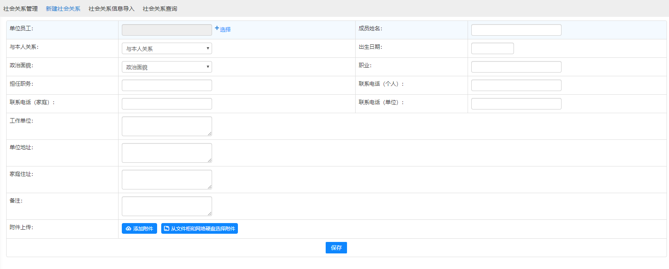Click the 联系电话（个人） input field

[x=516, y=85]
